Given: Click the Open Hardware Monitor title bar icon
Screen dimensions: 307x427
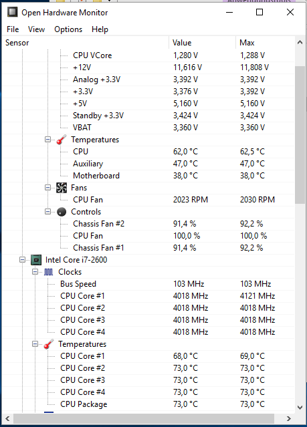Looking at the screenshot, I should pyautogui.click(x=12, y=12).
